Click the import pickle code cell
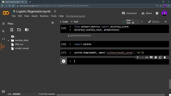Viewport: 171px width, 96px height. tap(115, 44)
